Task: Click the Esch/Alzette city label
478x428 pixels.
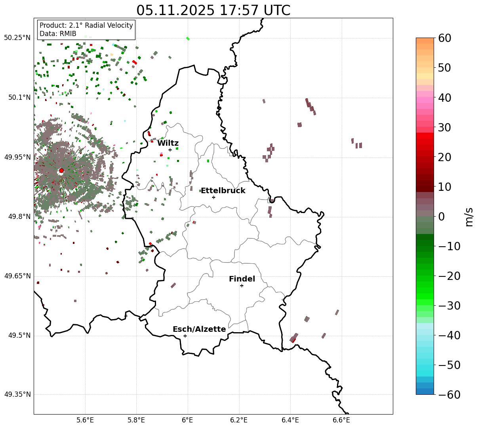Action: click(x=199, y=329)
